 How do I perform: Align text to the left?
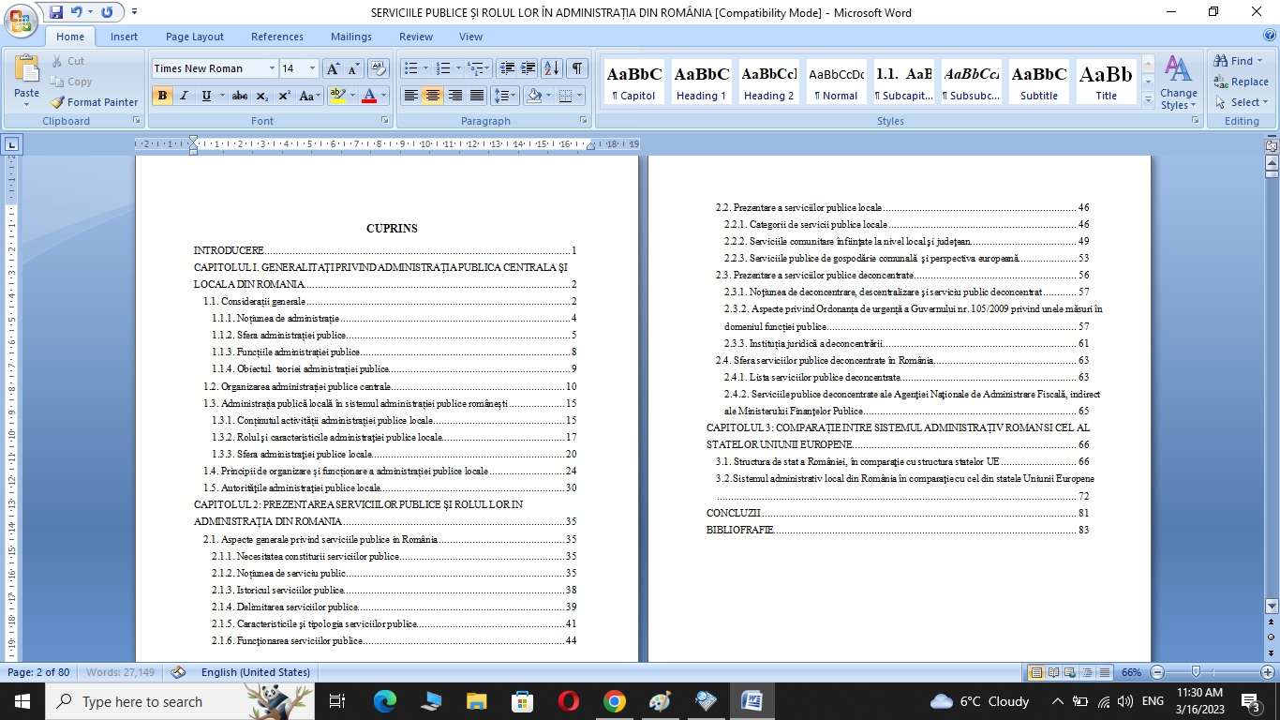[x=410, y=96]
